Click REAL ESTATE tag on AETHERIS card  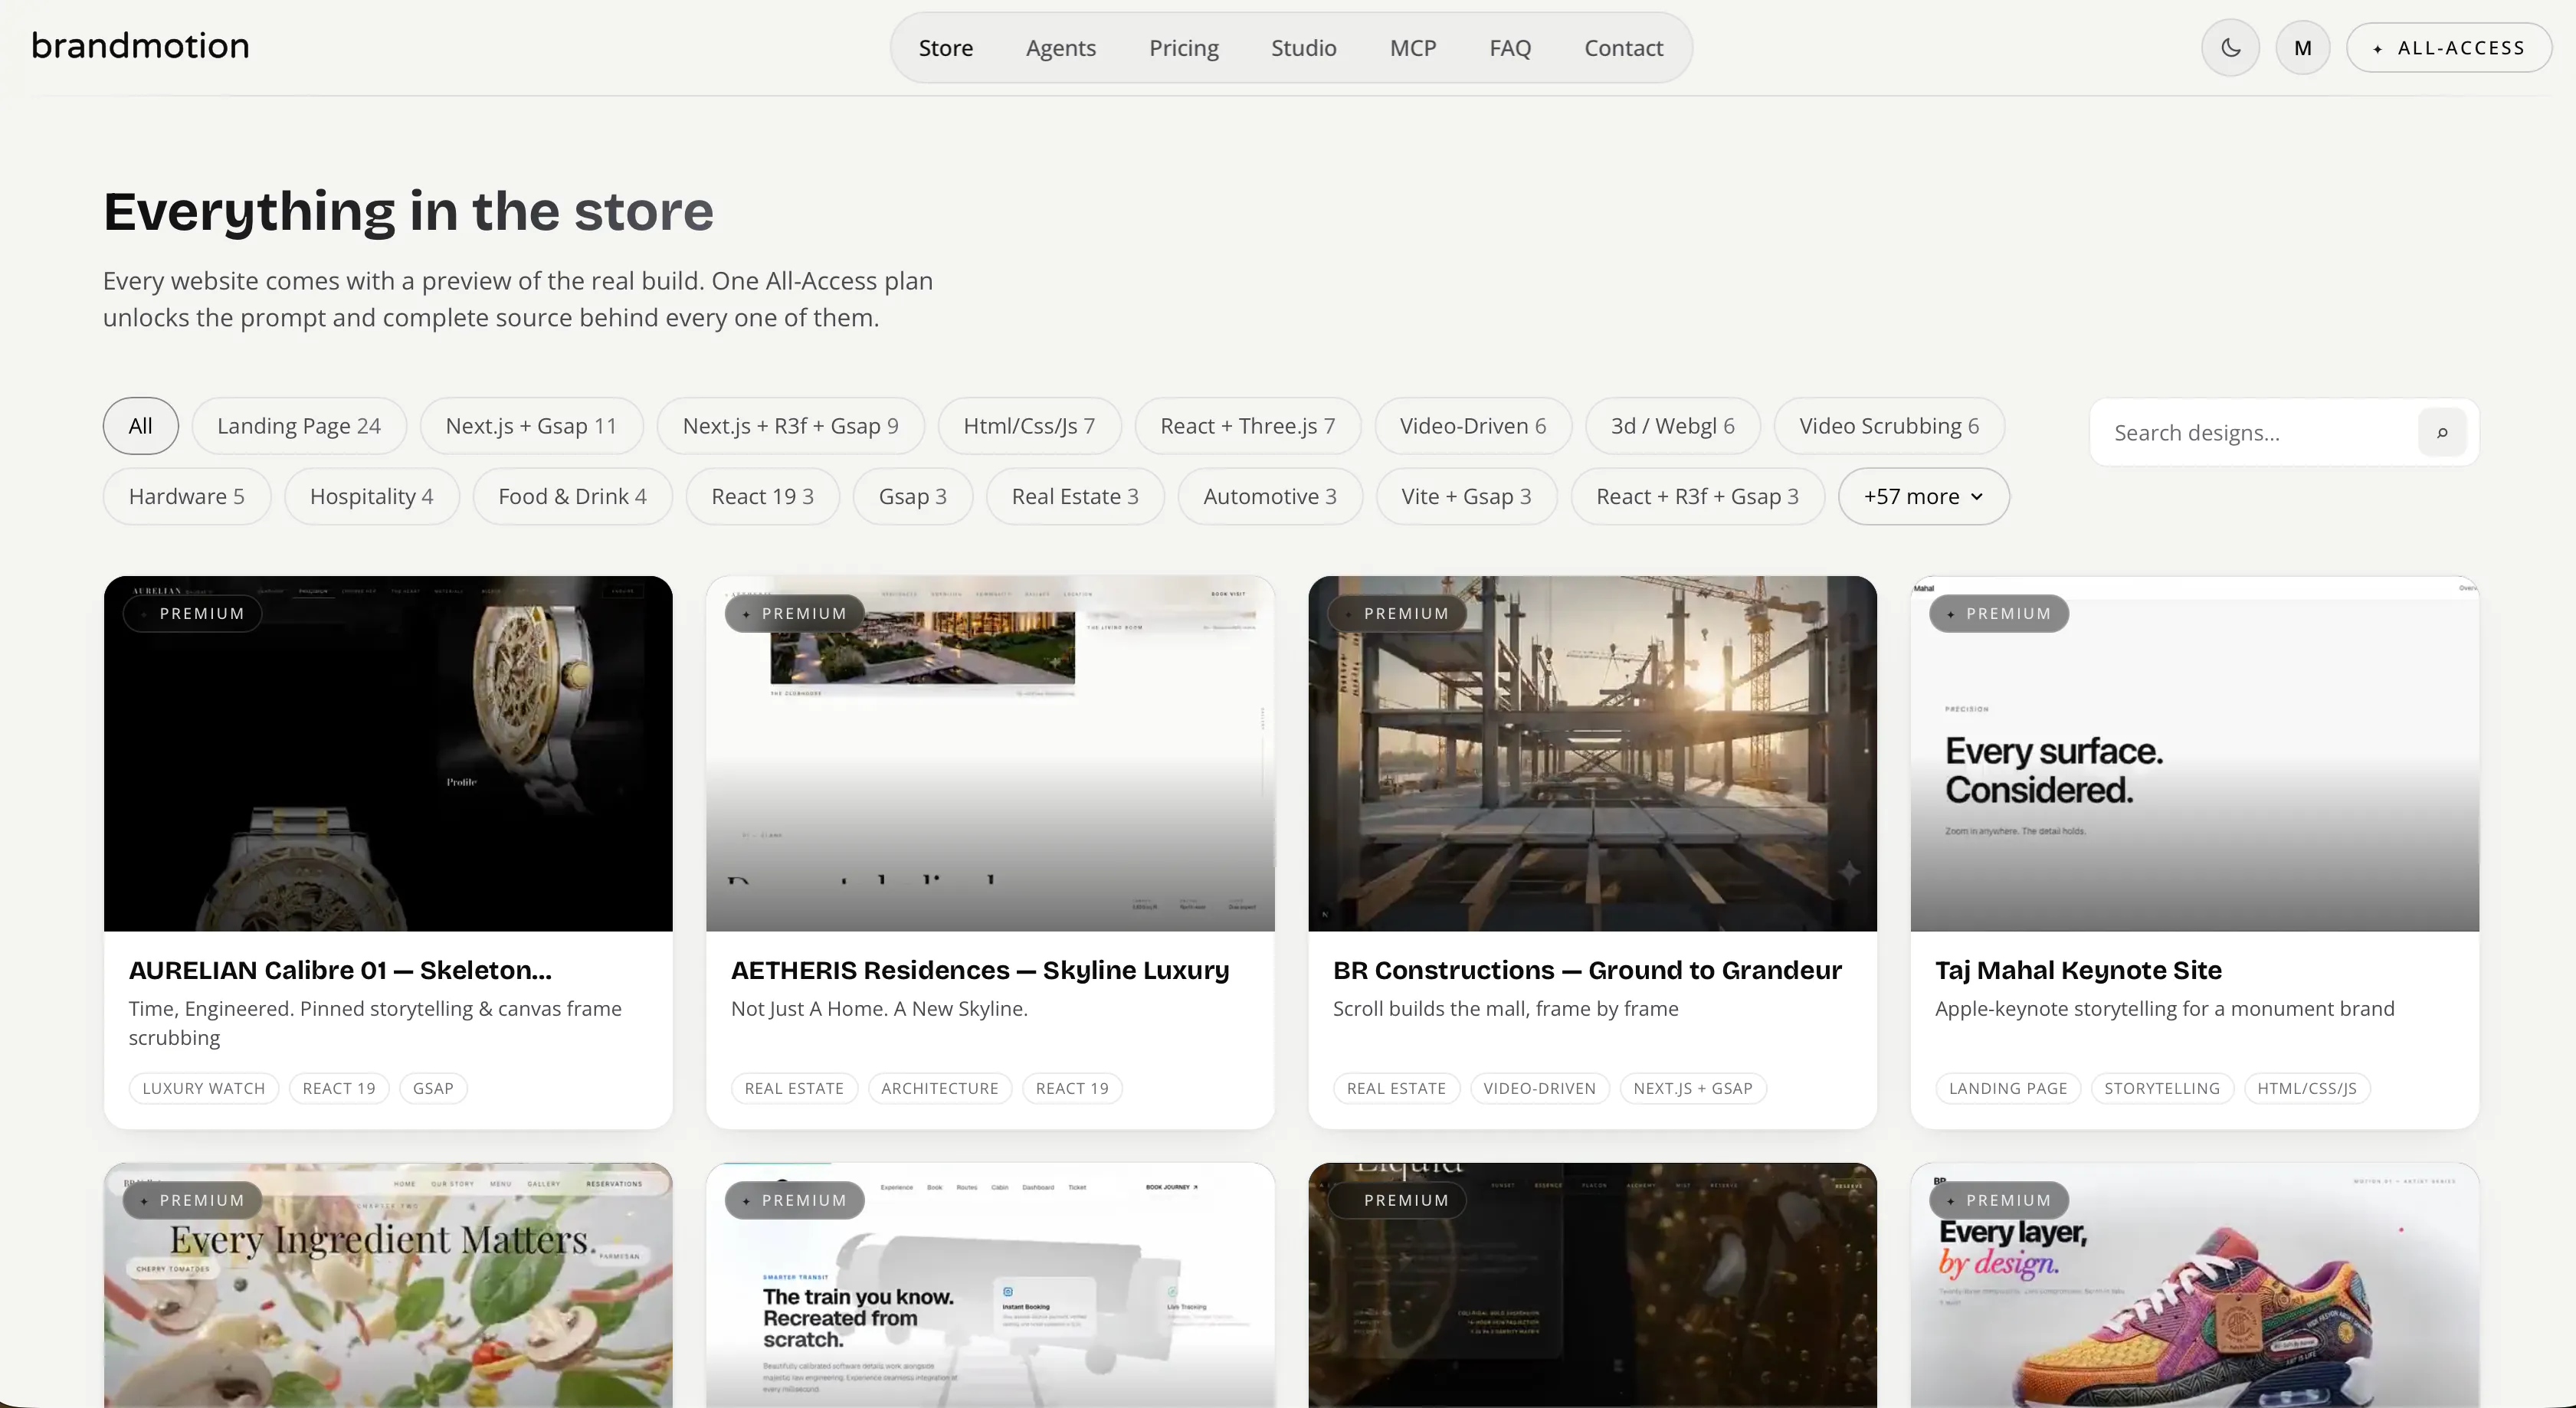click(794, 1088)
